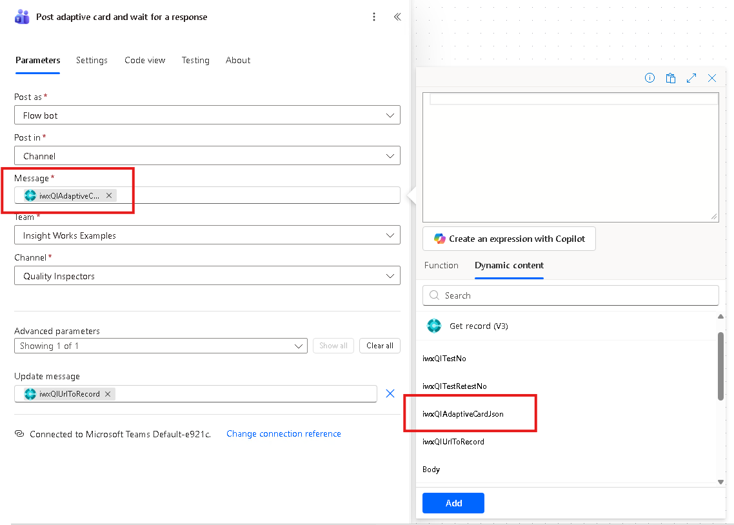The height and width of the screenshot is (525, 734).
Task: Click the clipboard icon in the expression panel
Action: tap(670, 77)
